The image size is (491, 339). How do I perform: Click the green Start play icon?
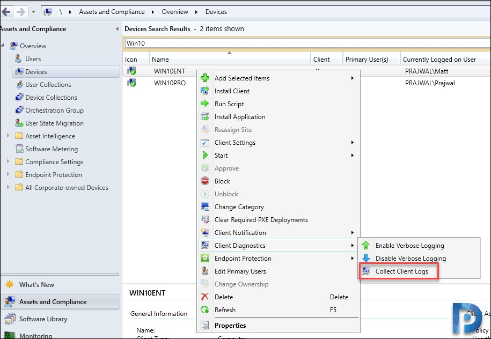(x=205, y=155)
